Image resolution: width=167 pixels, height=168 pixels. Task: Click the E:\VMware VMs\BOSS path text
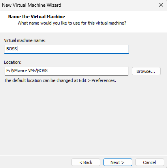[27, 71]
